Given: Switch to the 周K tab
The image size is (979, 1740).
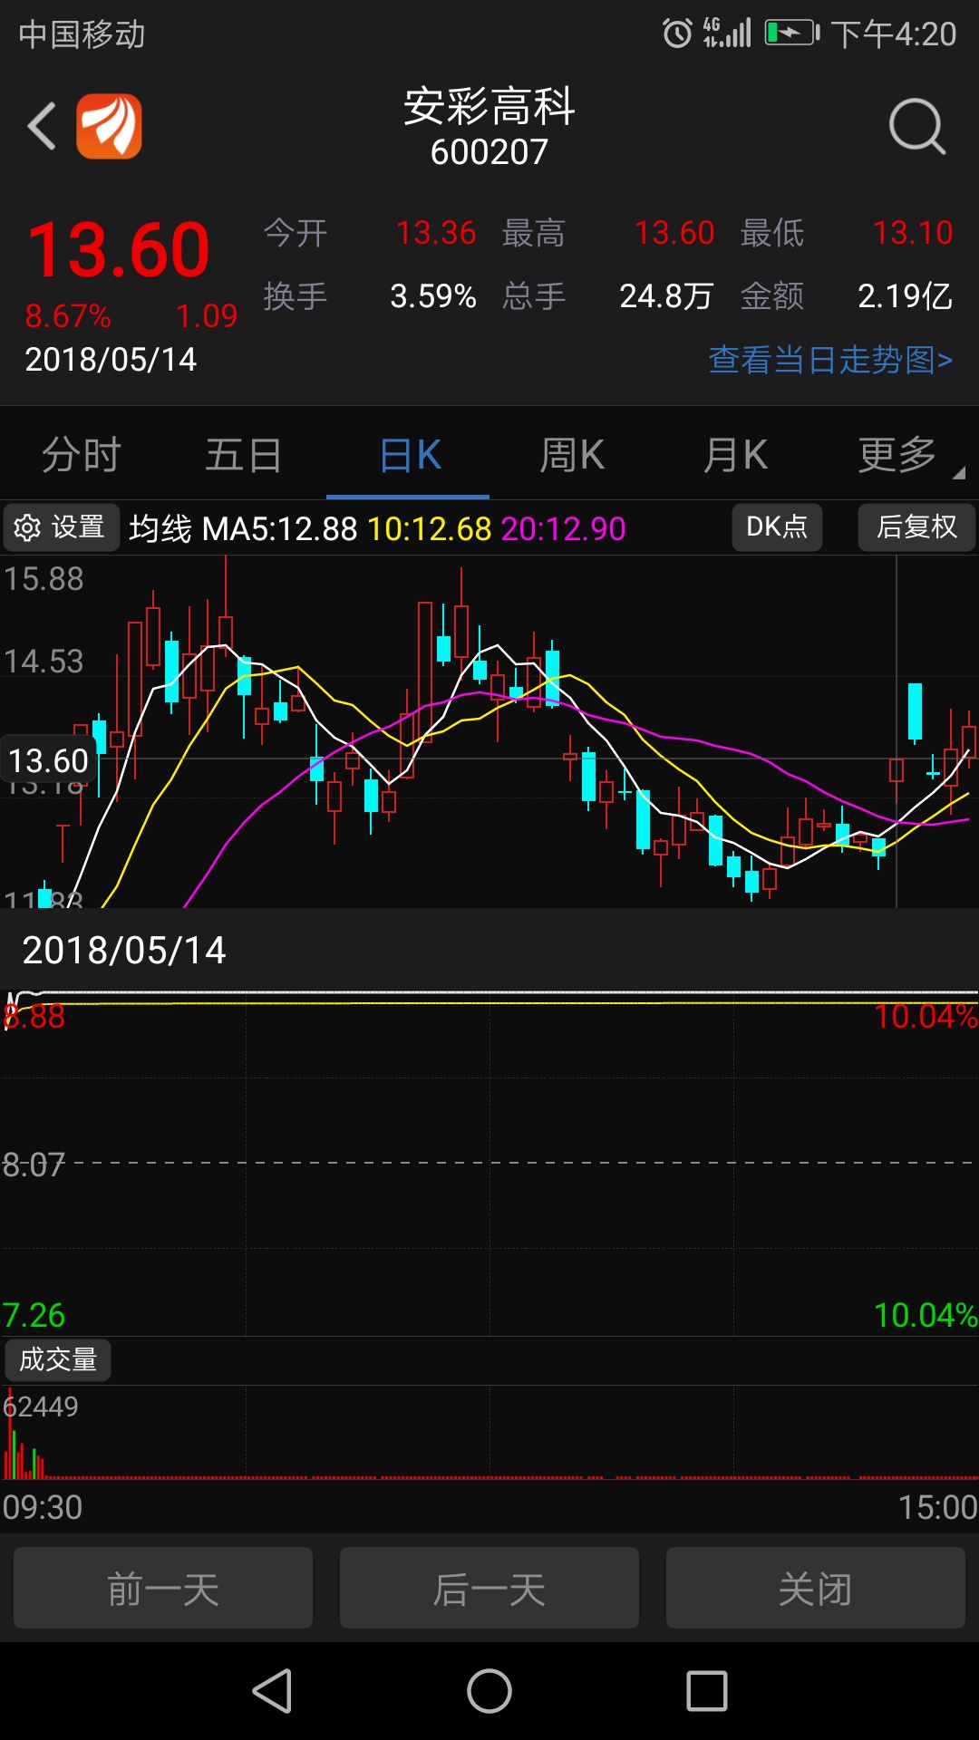Looking at the screenshot, I should coord(572,455).
